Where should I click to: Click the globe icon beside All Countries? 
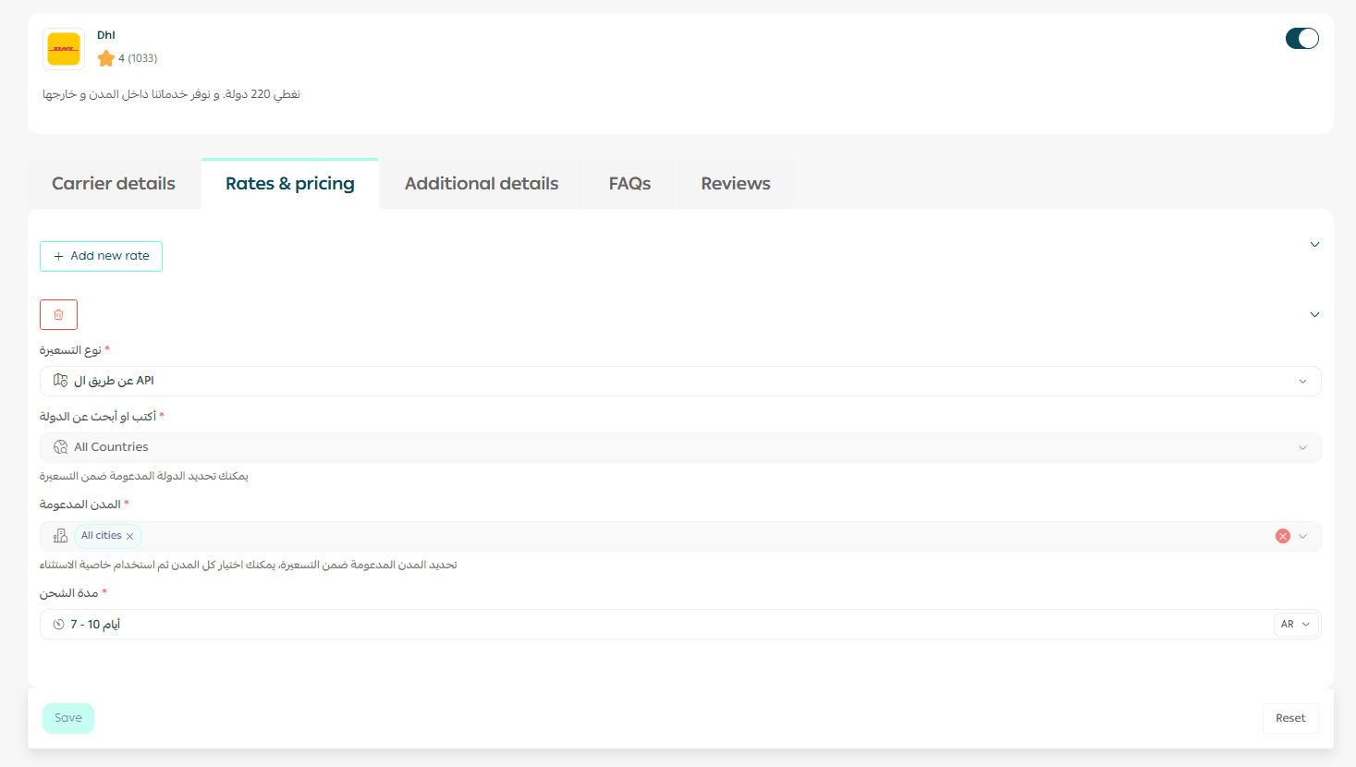61,447
